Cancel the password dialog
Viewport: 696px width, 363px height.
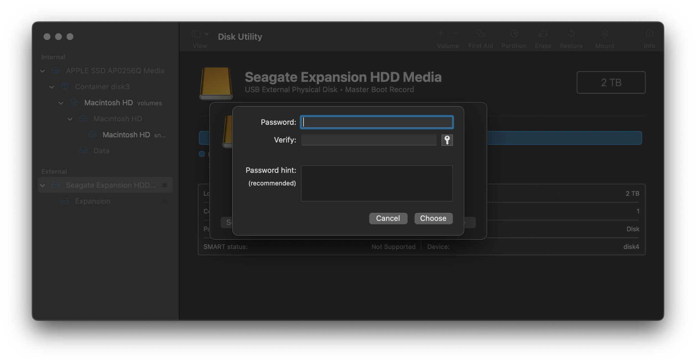tap(388, 218)
